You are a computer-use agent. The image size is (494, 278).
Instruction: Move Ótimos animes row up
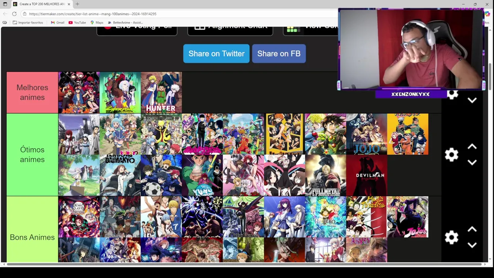(x=472, y=147)
